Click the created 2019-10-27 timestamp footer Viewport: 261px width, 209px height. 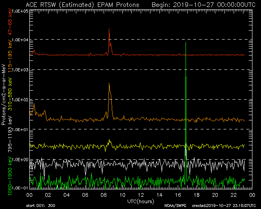click(224, 206)
